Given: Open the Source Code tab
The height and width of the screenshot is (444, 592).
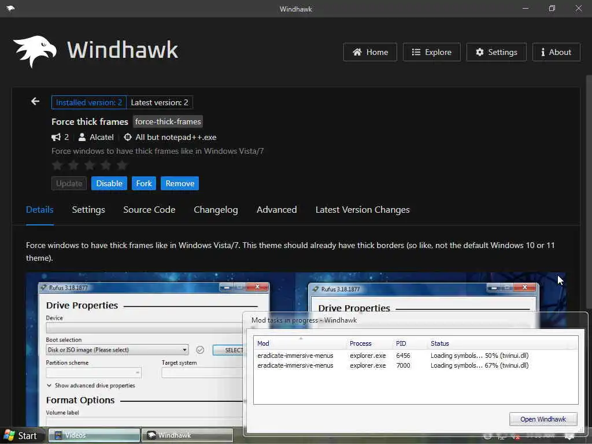Looking at the screenshot, I should [149, 210].
